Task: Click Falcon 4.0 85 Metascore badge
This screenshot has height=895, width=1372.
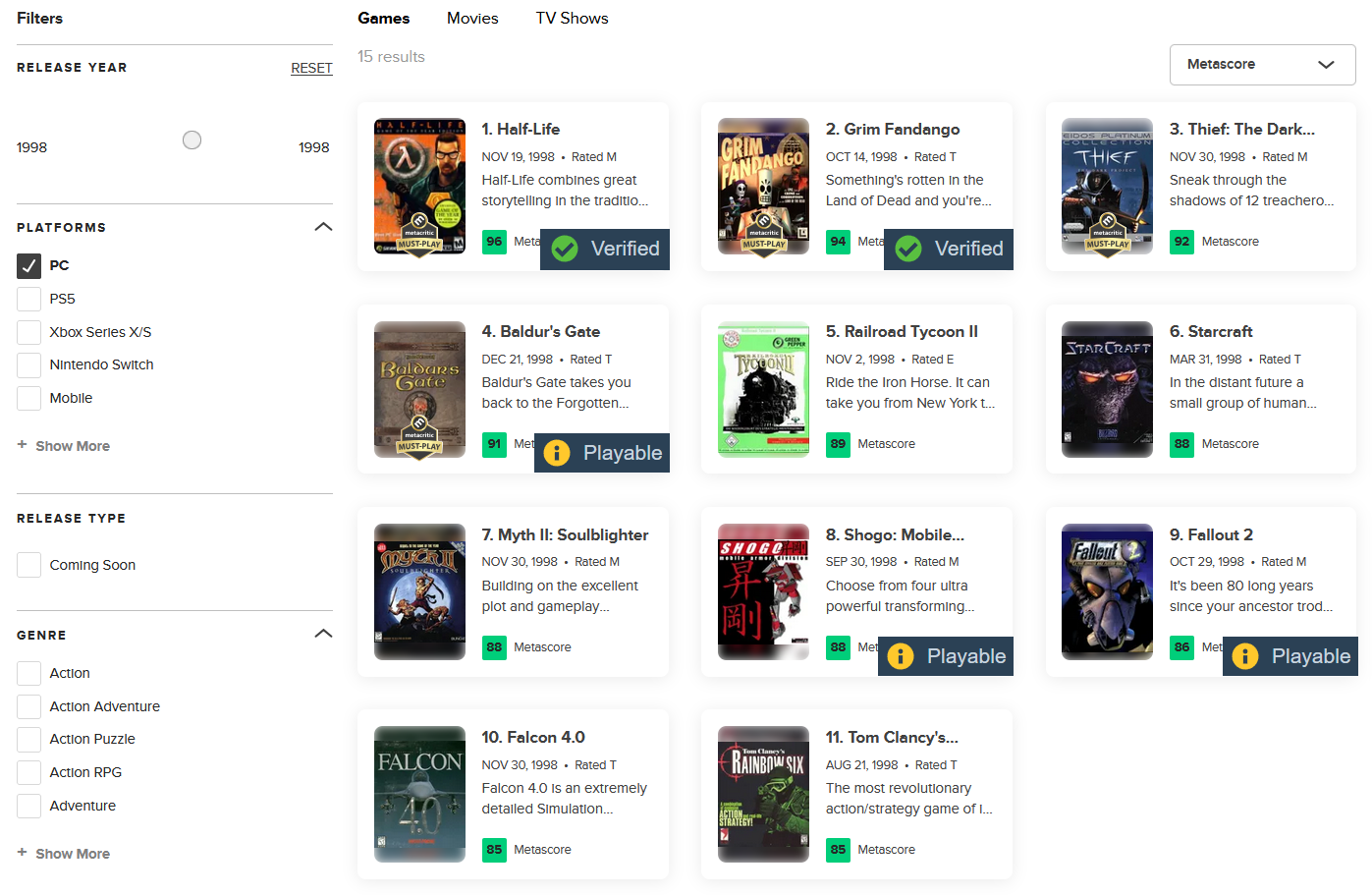Action: [x=494, y=850]
